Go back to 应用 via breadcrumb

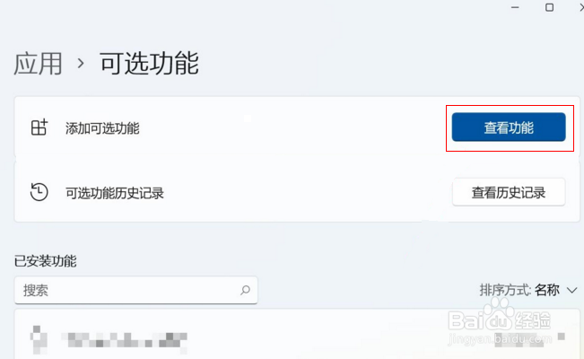(38, 64)
